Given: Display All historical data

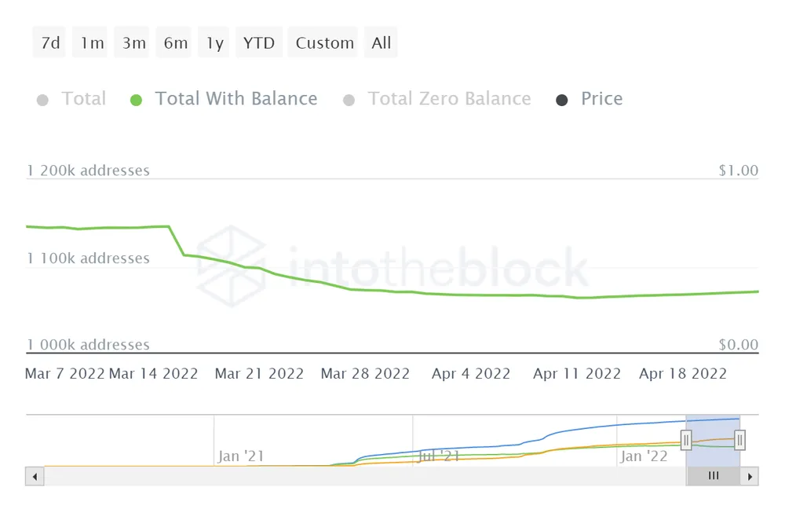Looking at the screenshot, I should click(x=382, y=42).
